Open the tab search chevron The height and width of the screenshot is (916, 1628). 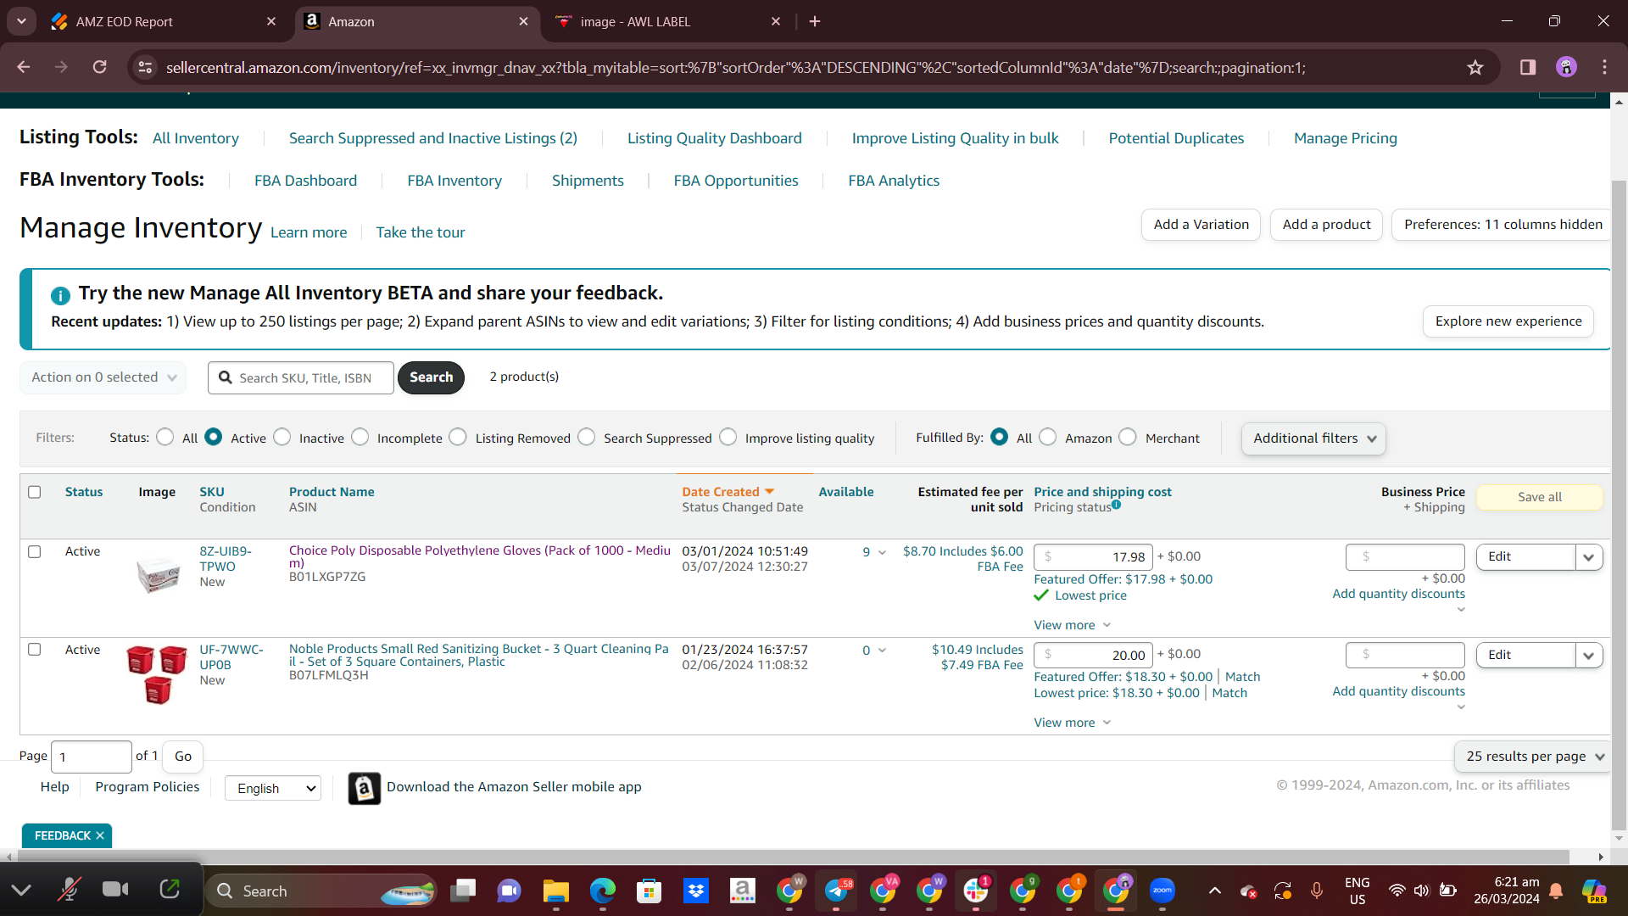(x=21, y=21)
